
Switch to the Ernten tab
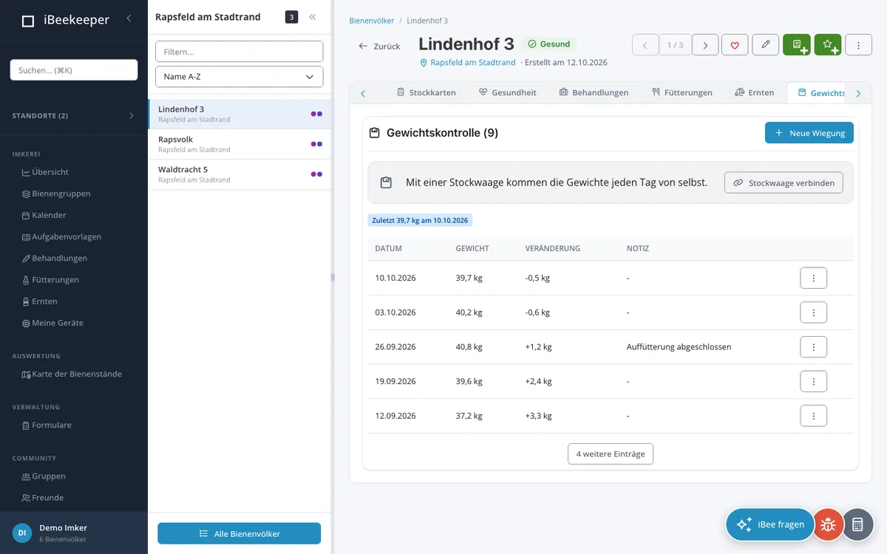[755, 93]
